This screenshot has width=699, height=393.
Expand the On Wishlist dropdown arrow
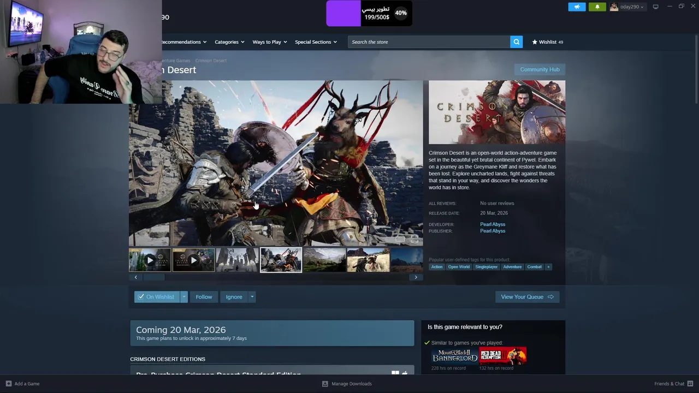pos(184,297)
